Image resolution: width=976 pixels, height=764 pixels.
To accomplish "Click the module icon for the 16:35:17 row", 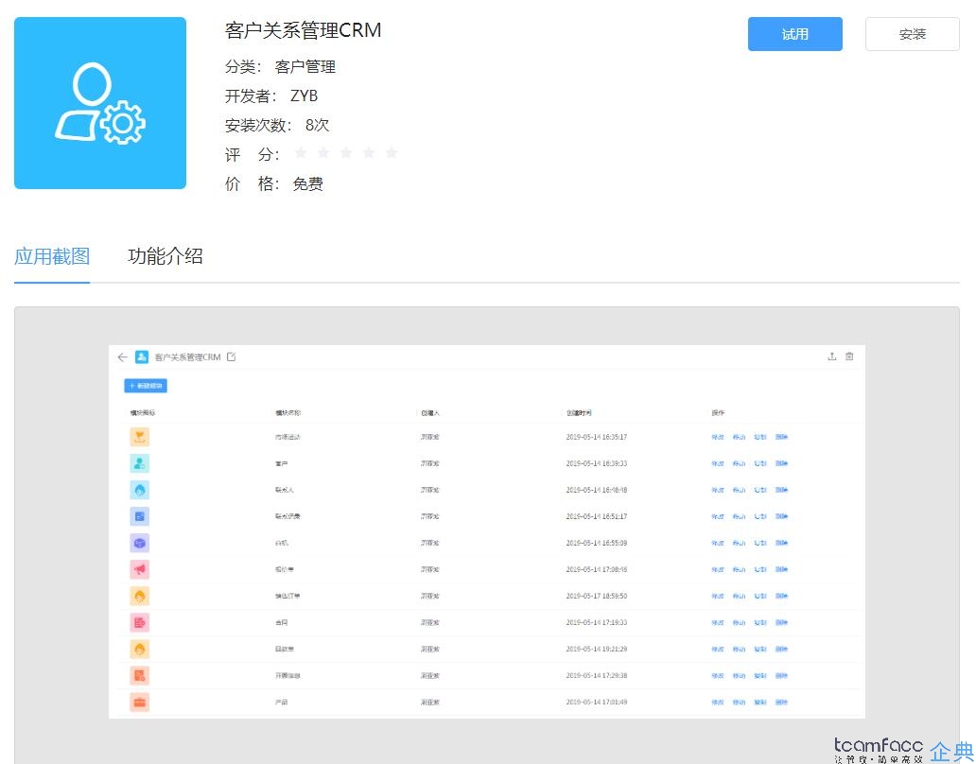I will pyautogui.click(x=139, y=437).
